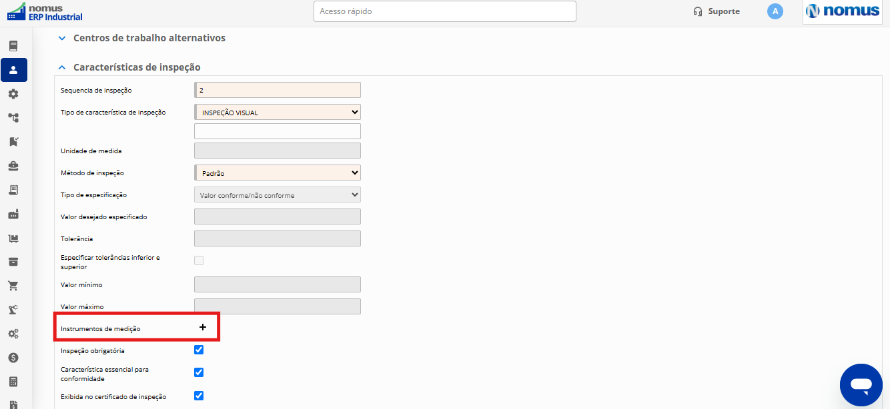This screenshot has height=409, width=890.
Task: Click the headset icon next to Suporte
Action: tap(698, 11)
